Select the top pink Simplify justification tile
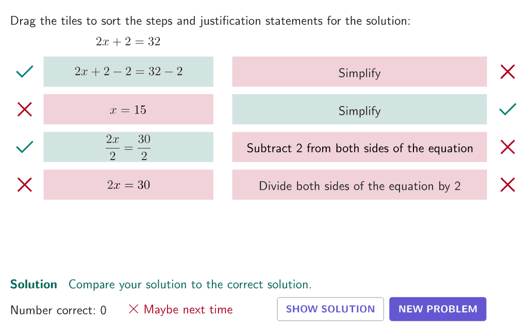Screen dimensions: 532x332 point(359,72)
